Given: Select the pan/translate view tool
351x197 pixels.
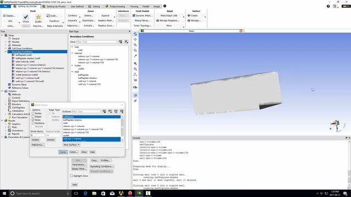Looking at the screenshot, I should (x=135, y=39).
